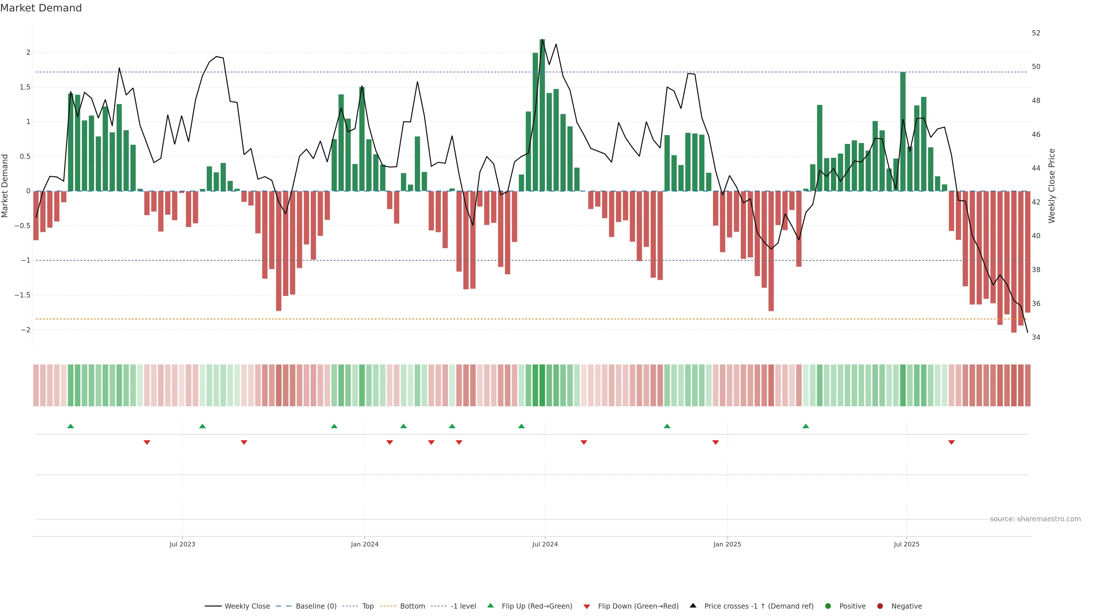Screen dimensions: 1095x616
Task: Click the darkest green heatmap strip cell
Action: click(542, 385)
